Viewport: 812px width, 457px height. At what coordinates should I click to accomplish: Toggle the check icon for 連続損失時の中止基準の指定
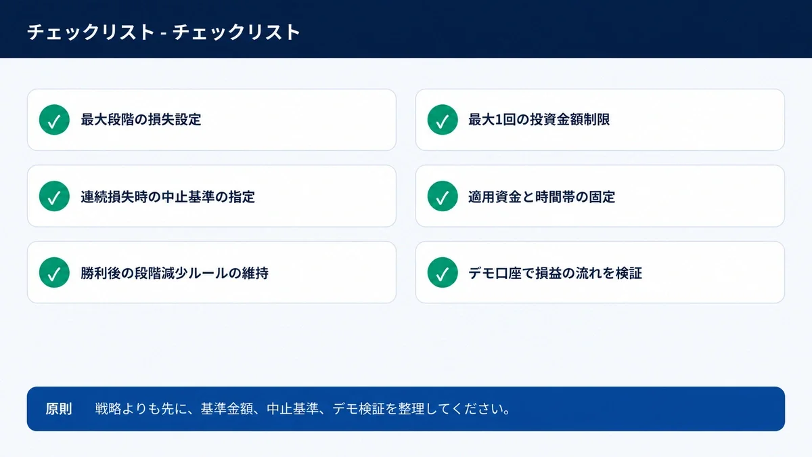55,196
